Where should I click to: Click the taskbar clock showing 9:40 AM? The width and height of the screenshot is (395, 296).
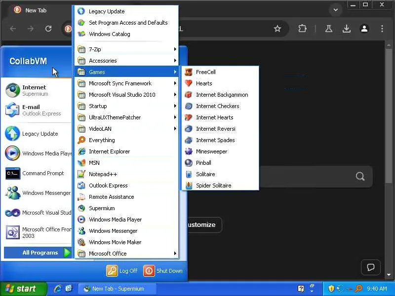tap(377, 289)
